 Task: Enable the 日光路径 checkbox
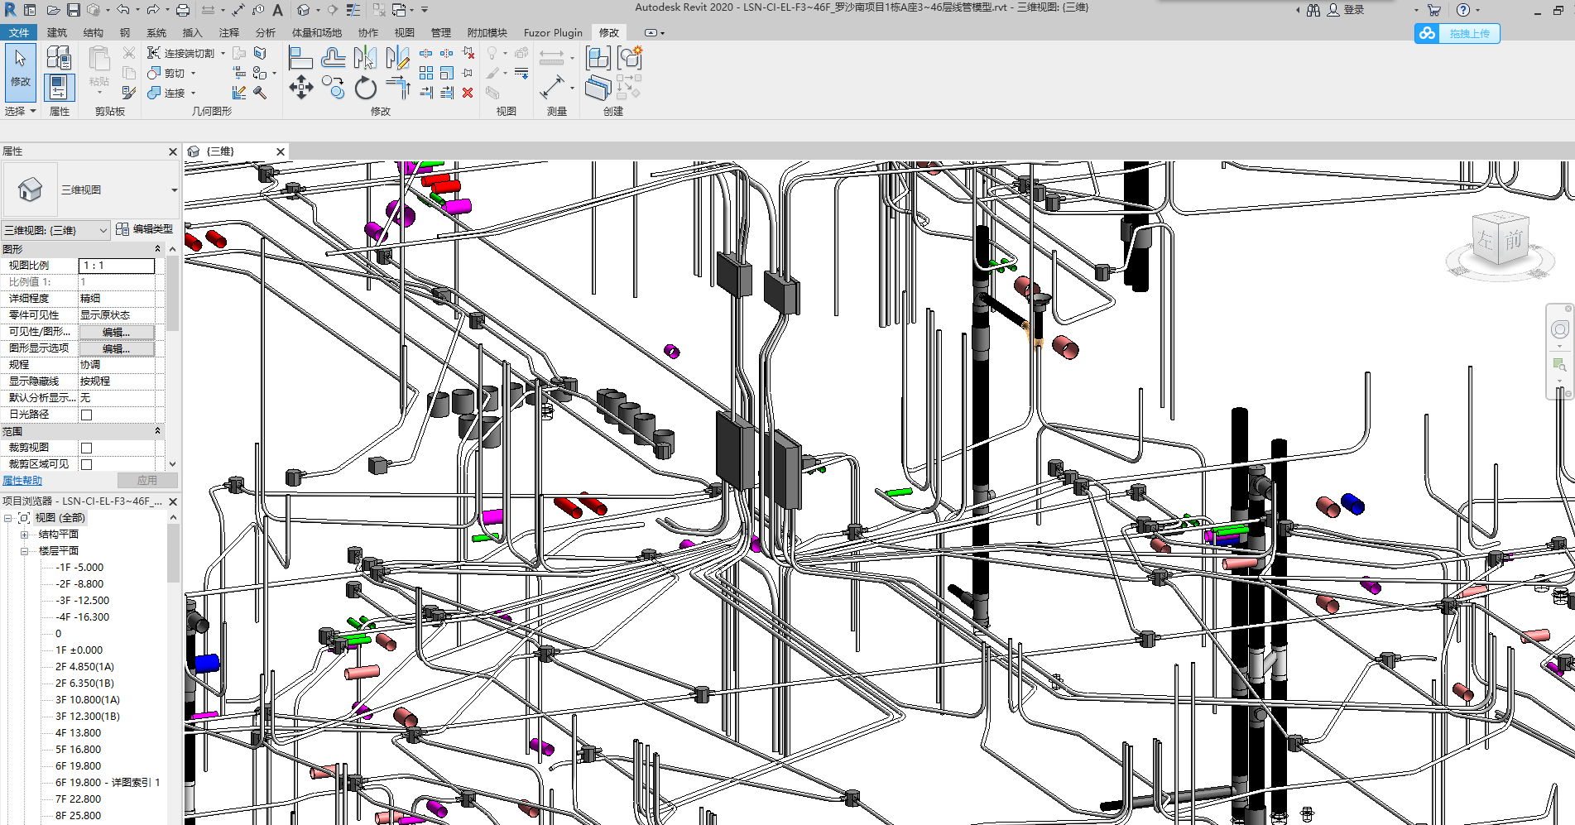87,415
